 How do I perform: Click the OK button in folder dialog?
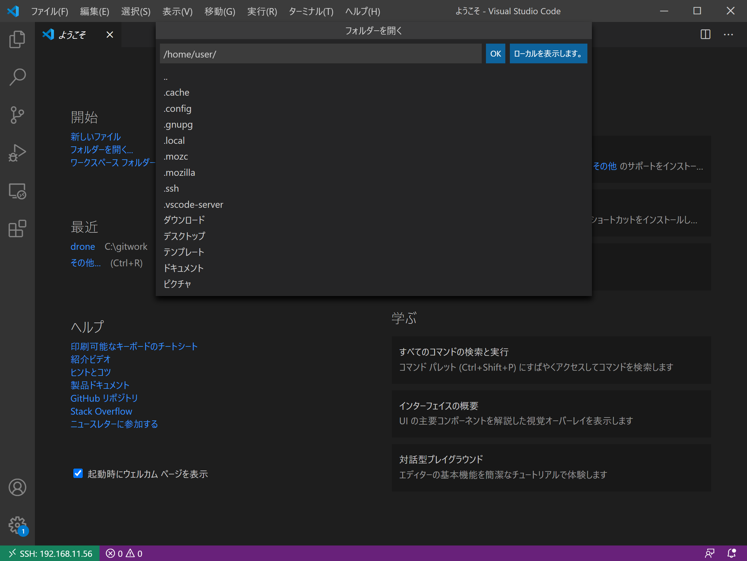[x=495, y=54]
